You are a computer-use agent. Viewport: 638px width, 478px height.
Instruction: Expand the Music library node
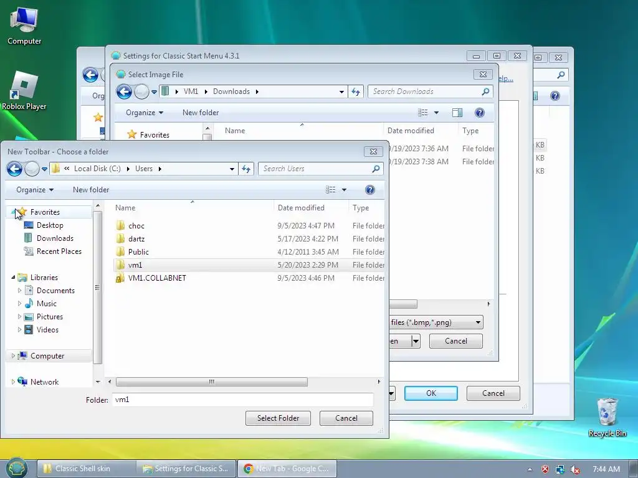click(19, 303)
